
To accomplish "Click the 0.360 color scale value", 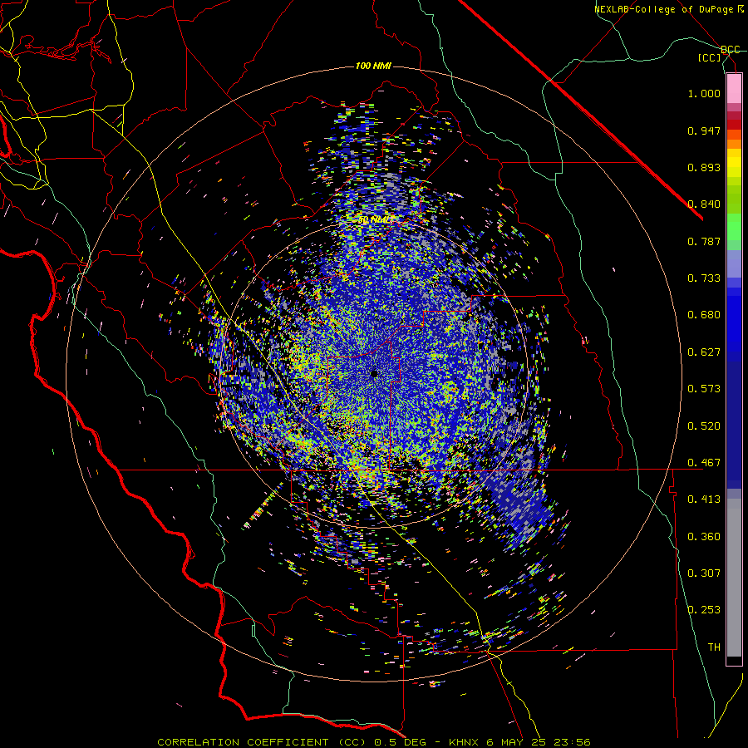I will (704, 537).
